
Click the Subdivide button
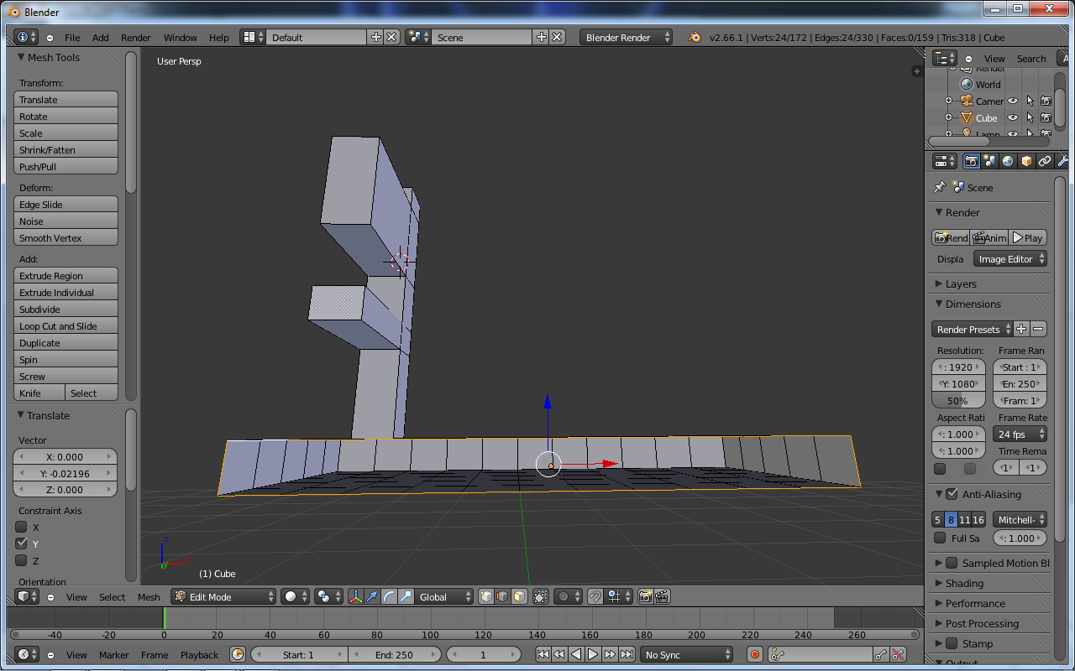coord(66,309)
